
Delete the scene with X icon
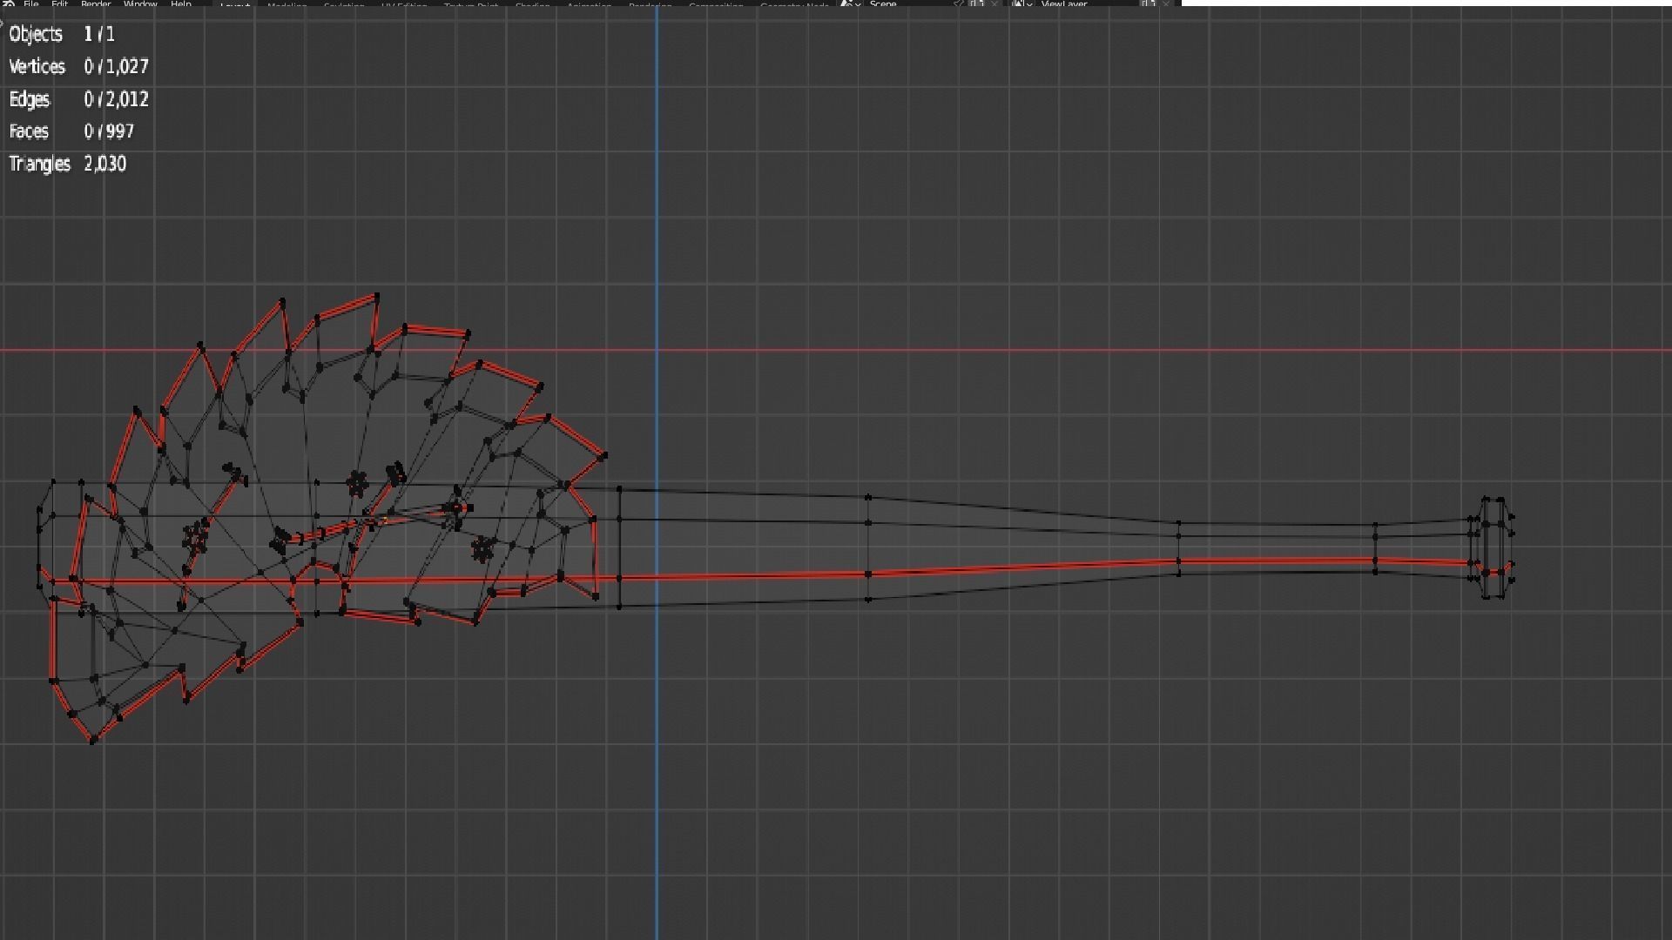994,3
